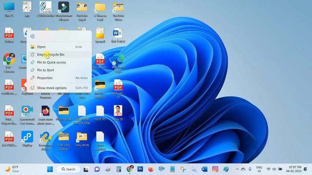Select the Word document on the desktop
Image resolution: width=312 pixels, height=175 pixels.
point(118,35)
